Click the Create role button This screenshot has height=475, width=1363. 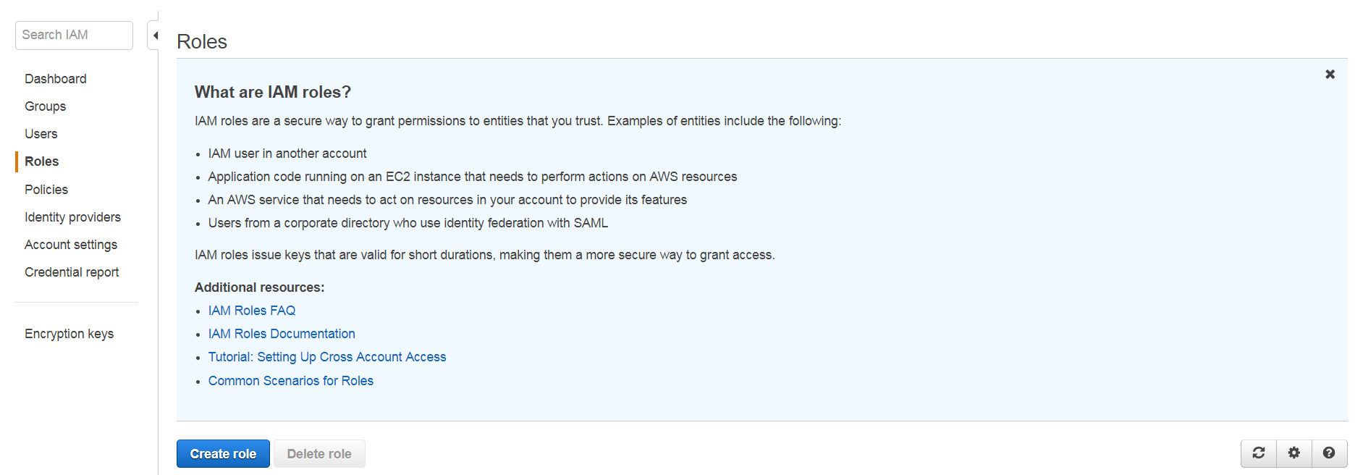pos(223,453)
